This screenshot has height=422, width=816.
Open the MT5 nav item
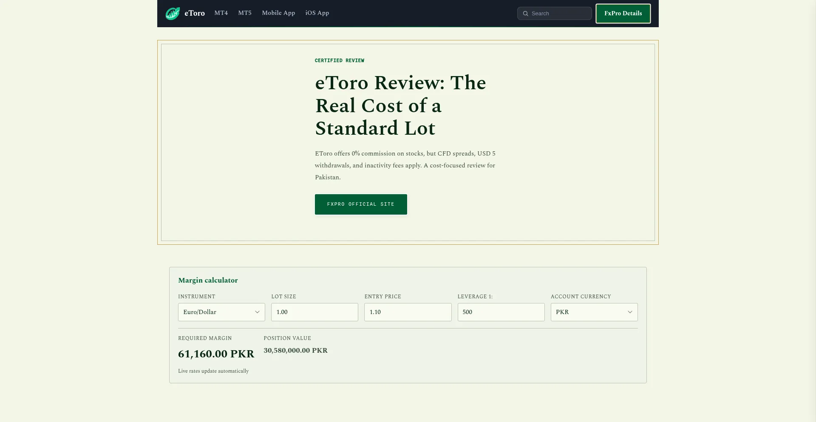click(x=245, y=13)
